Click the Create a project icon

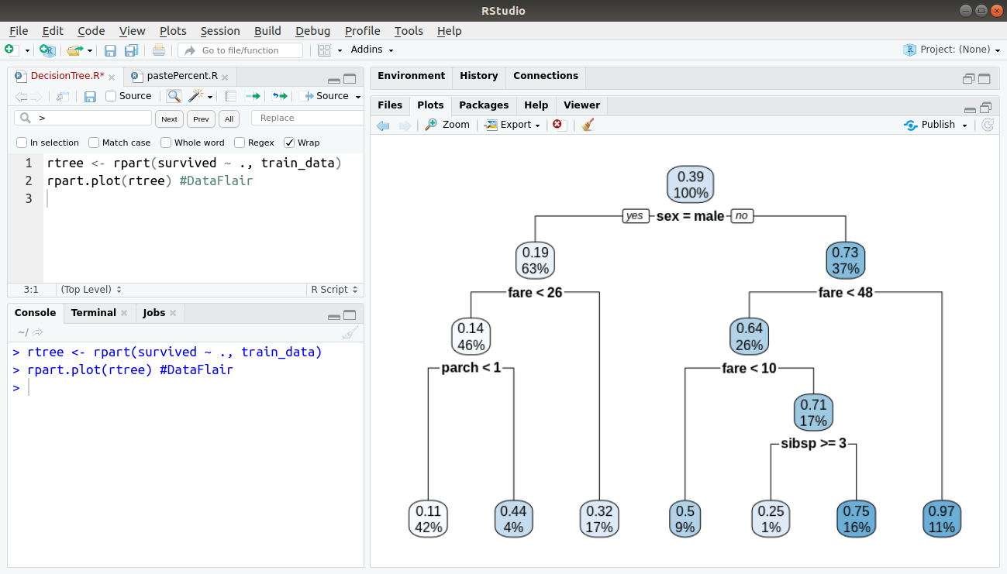click(48, 50)
